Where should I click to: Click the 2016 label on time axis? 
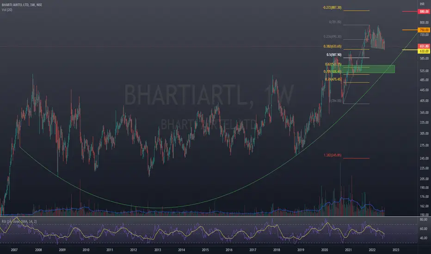click(x=229, y=250)
